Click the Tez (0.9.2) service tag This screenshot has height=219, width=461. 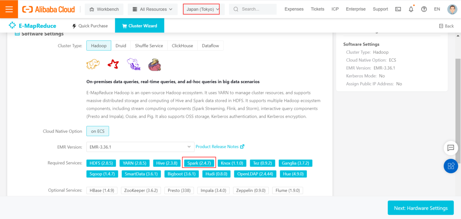pos(262,163)
